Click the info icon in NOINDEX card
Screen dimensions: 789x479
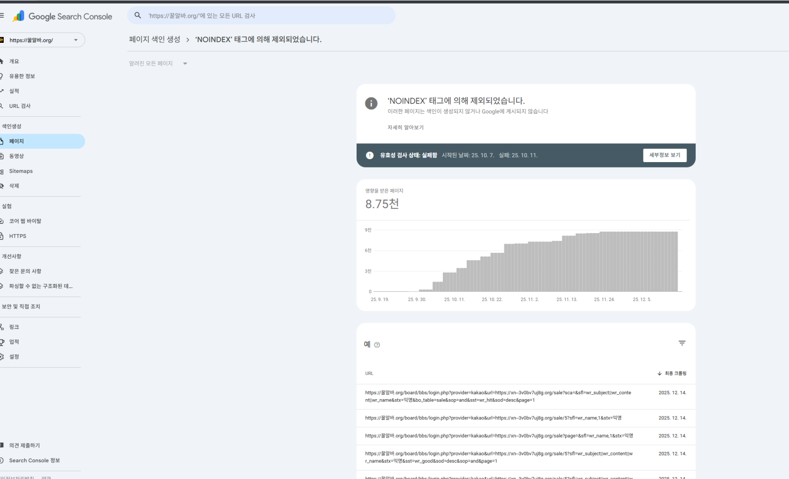371,103
